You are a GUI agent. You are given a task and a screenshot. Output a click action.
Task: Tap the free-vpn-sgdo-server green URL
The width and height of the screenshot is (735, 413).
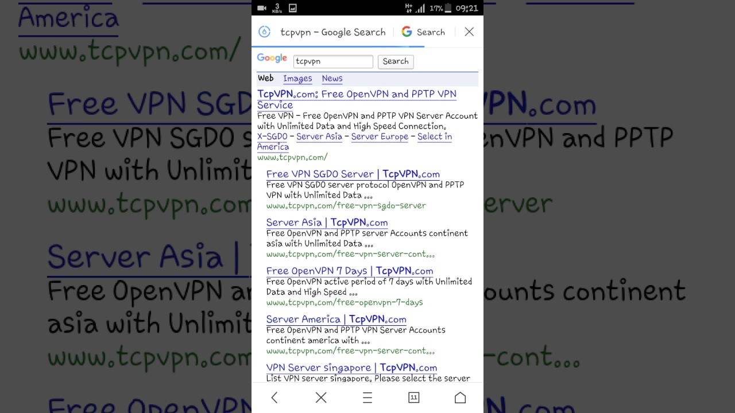pos(346,205)
